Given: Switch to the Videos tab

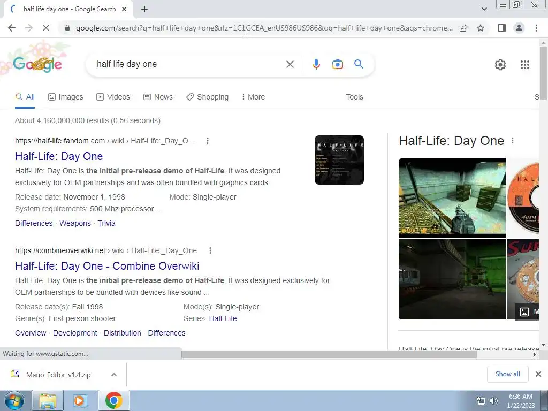Looking at the screenshot, I should click(x=113, y=97).
